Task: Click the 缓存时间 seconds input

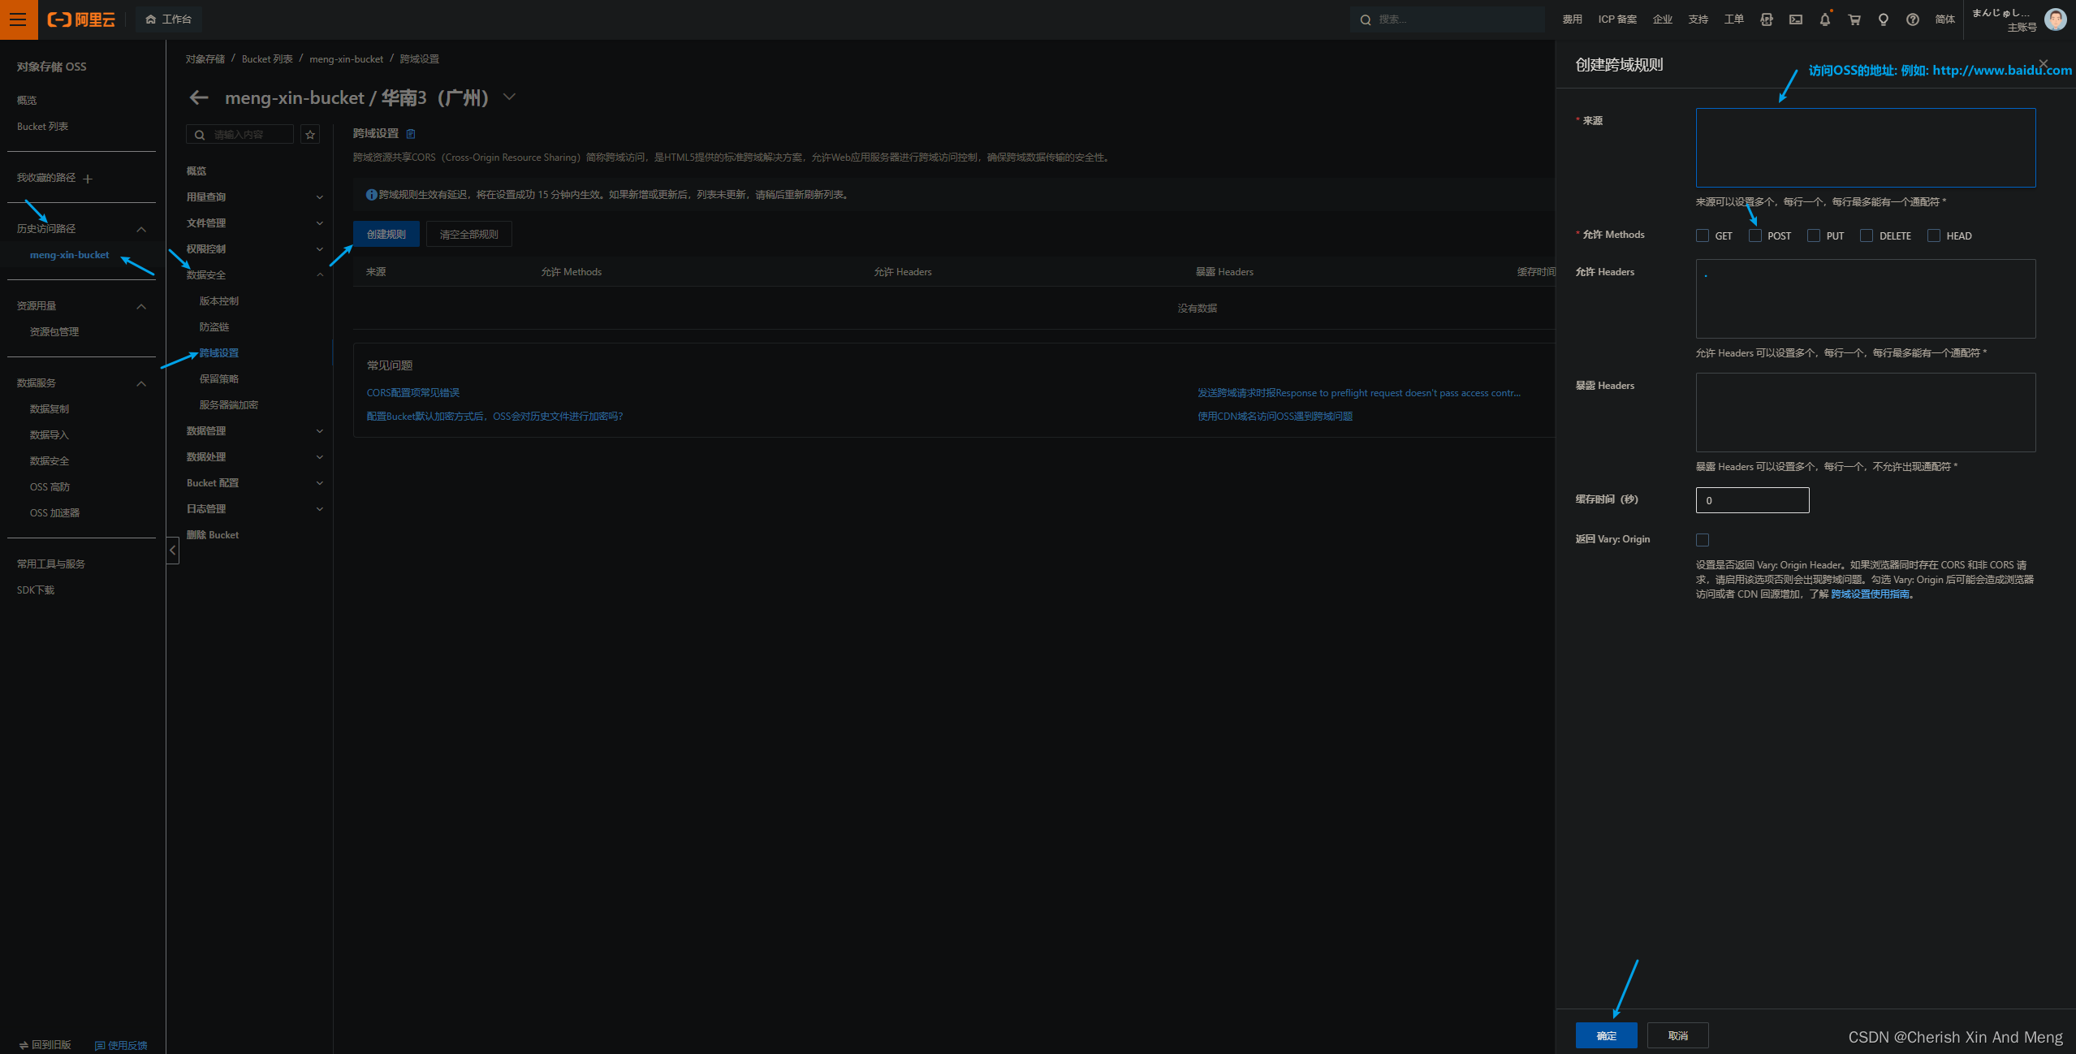Action: (x=1753, y=500)
